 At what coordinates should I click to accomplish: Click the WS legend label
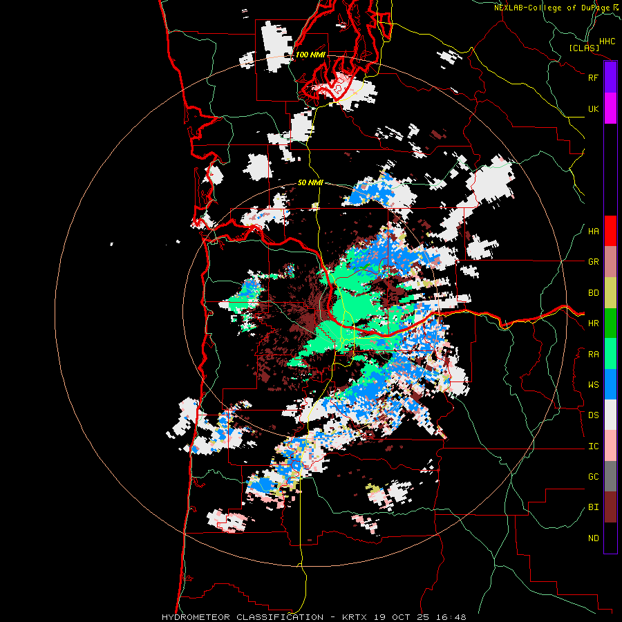(x=593, y=385)
